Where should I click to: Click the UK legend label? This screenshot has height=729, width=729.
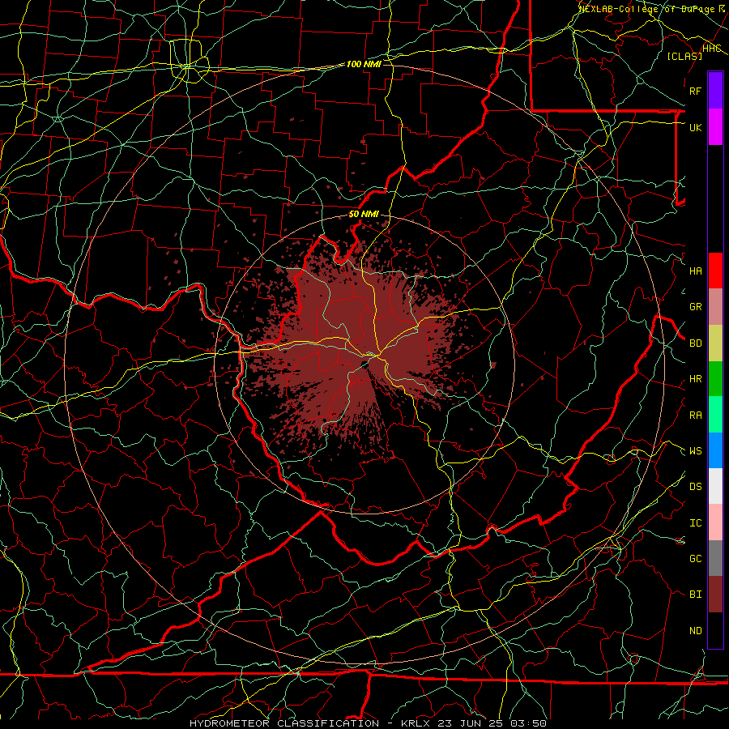coord(696,127)
